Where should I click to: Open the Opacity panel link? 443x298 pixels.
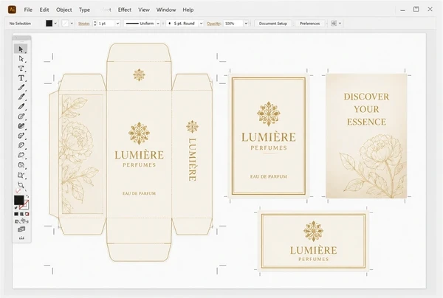coord(213,24)
